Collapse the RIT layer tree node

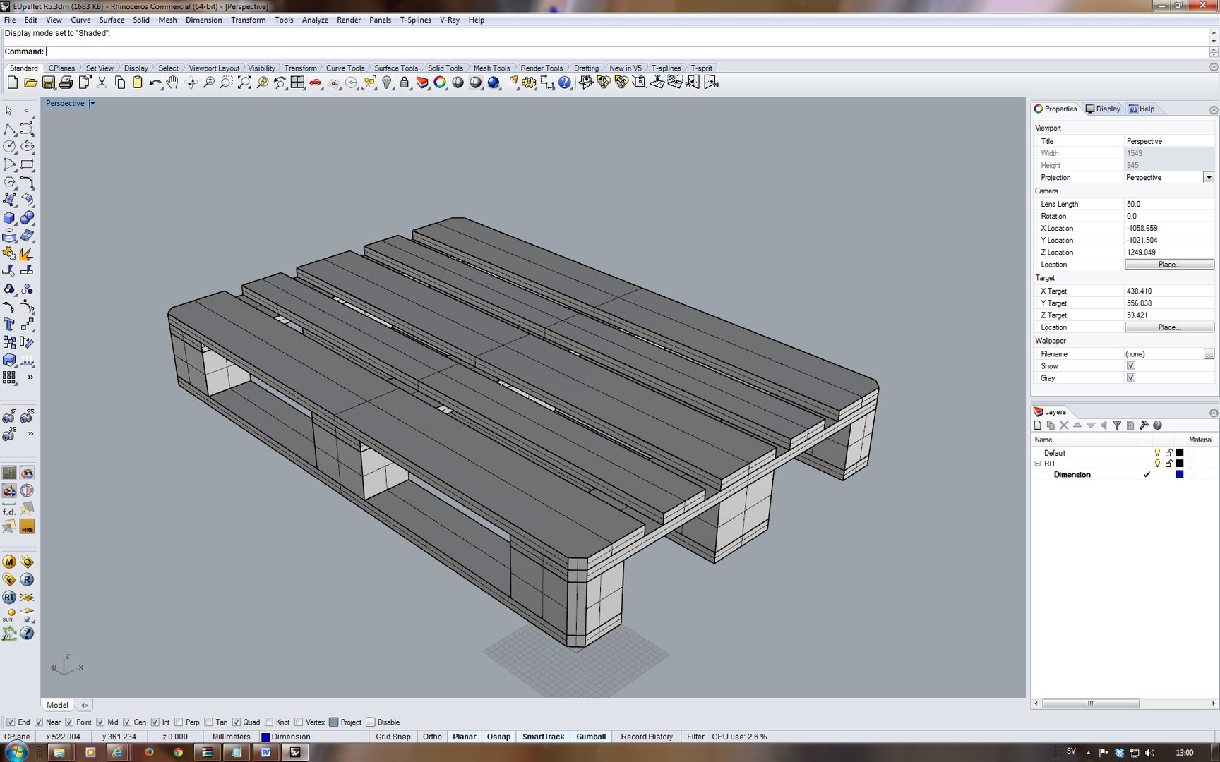pos(1038,464)
